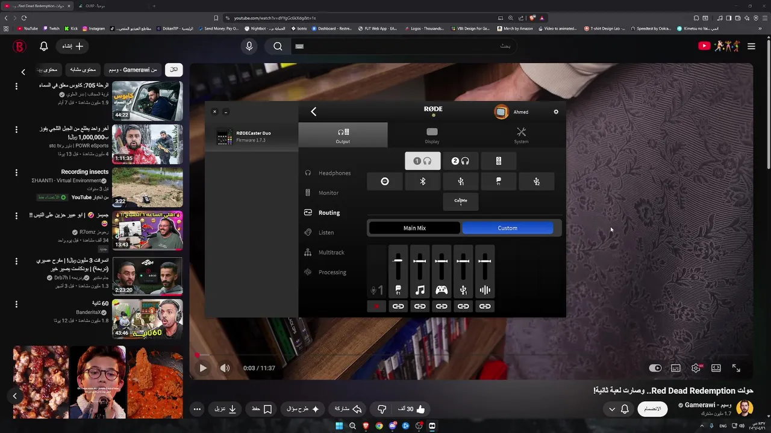Go back with the RØDE back arrow
The height and width of the screenshot is (433, 771).
click(x=313, y=111)
